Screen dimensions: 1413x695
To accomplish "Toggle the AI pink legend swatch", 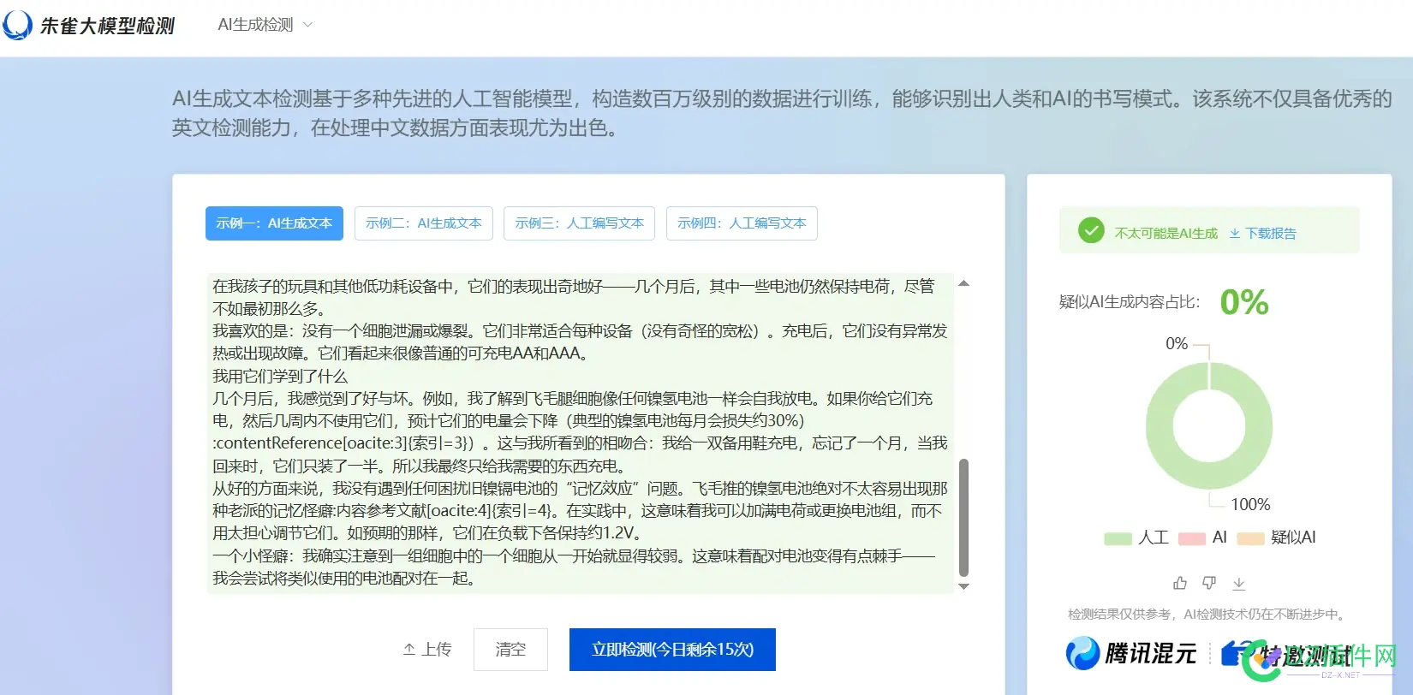I will tap(1192, 538).
